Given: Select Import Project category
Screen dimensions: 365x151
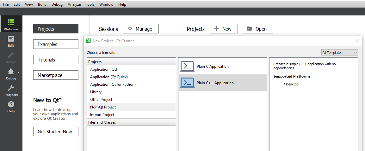Looking at the screenshot, I should (132, 114).
